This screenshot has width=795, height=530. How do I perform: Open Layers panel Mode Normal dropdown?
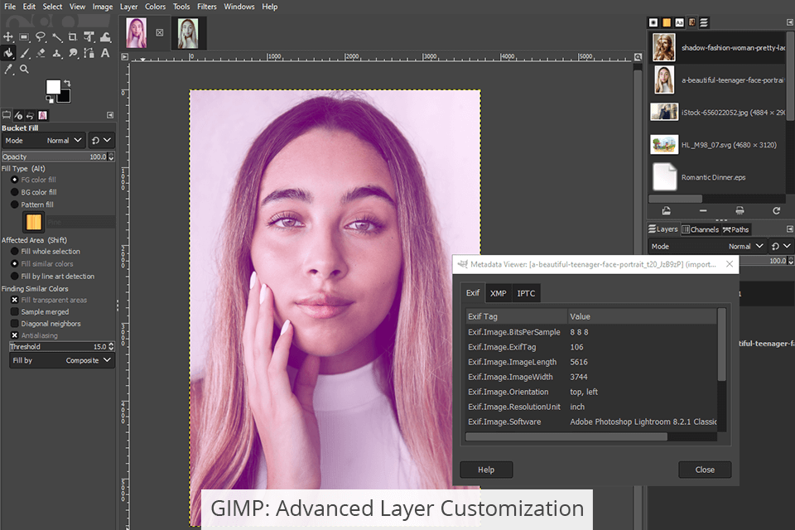coord(707,247)
